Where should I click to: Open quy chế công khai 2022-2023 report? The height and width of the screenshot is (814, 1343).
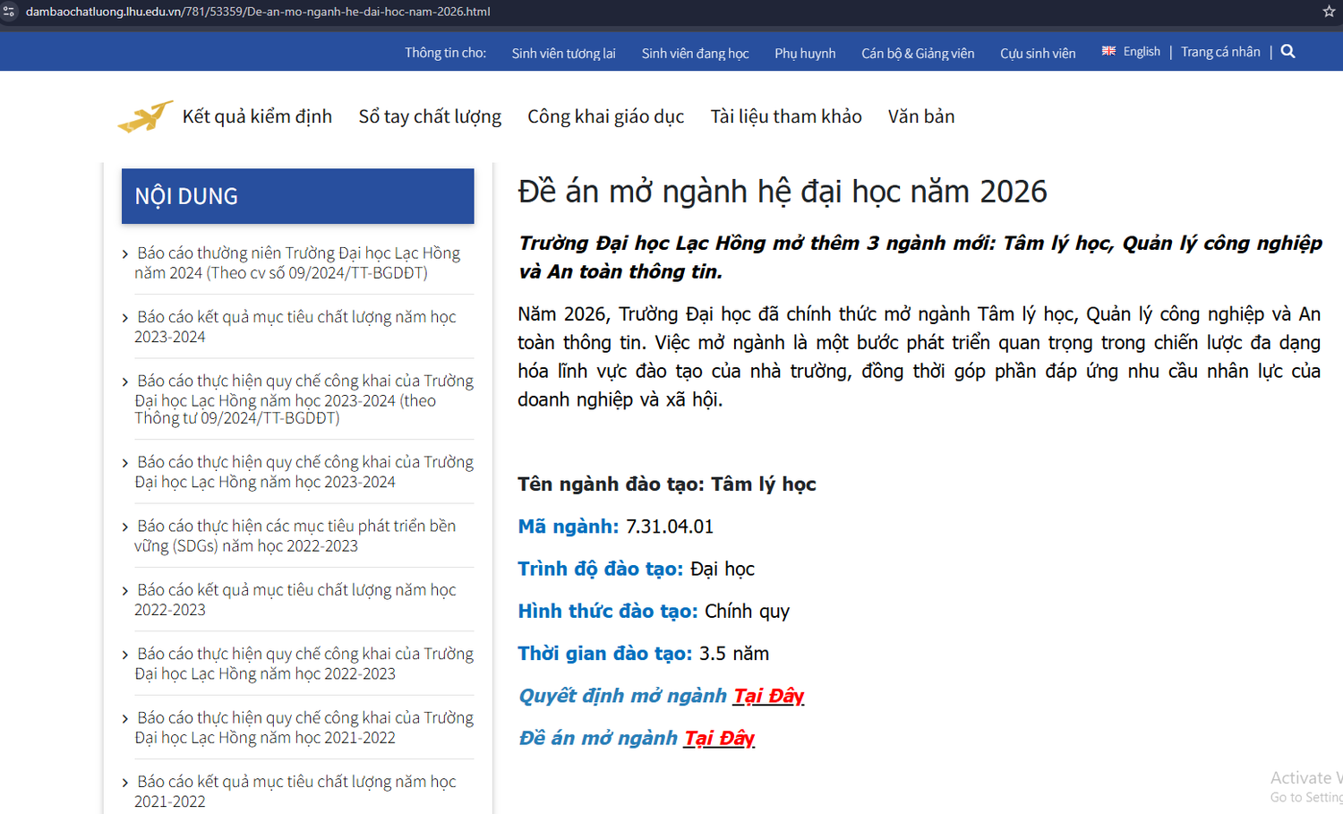(304, 664)
